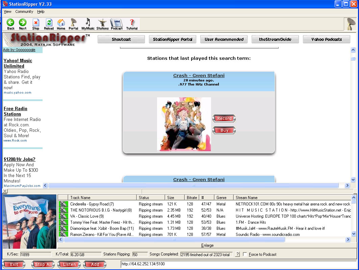Click the StationRipper logo banner
Screen dimensions: 359x270
47,40
